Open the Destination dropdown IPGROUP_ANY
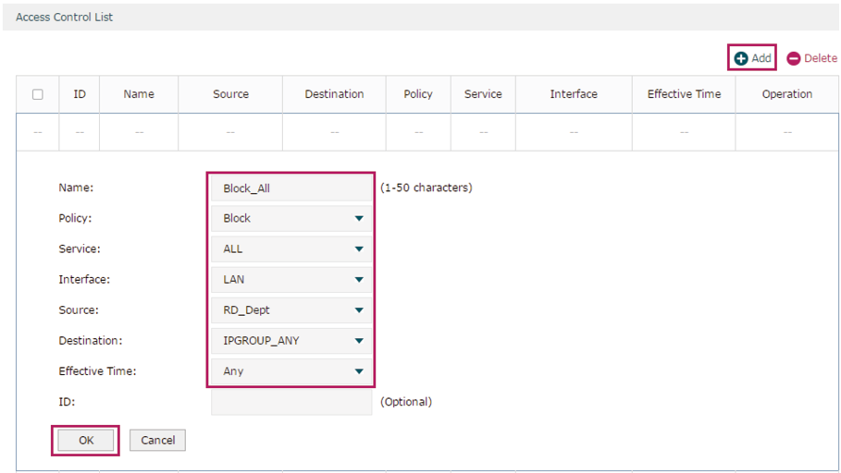The image size is (841, 473). pos(291,341)
